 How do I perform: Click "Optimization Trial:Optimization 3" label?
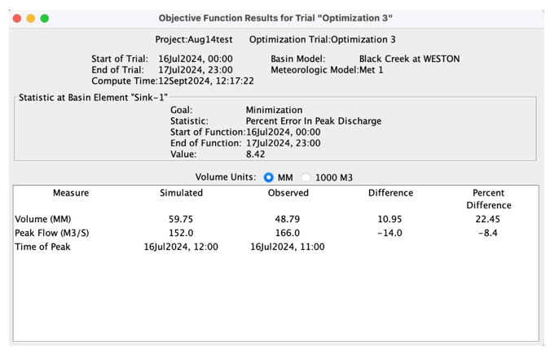pyautogui.click(x=323, y=40)
